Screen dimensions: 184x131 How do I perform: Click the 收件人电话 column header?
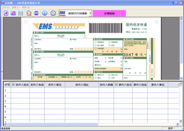(x=37, y=85)
